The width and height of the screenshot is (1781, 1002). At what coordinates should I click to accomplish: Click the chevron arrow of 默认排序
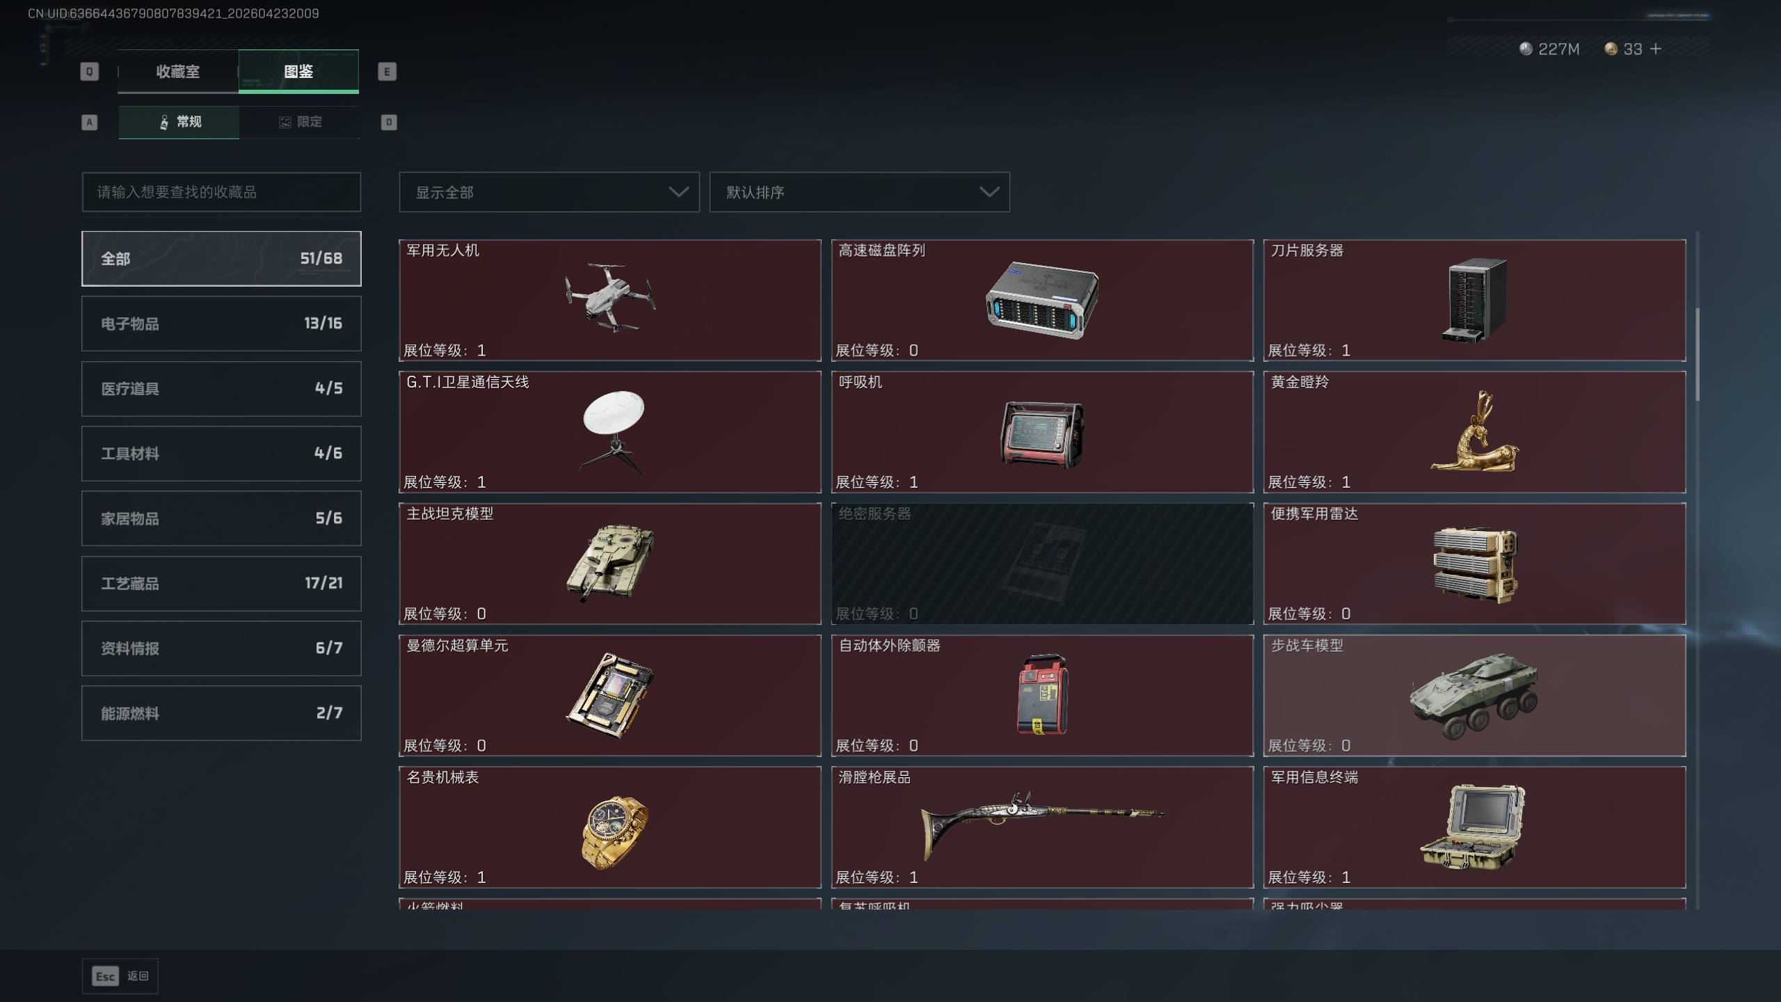[989, 192]
